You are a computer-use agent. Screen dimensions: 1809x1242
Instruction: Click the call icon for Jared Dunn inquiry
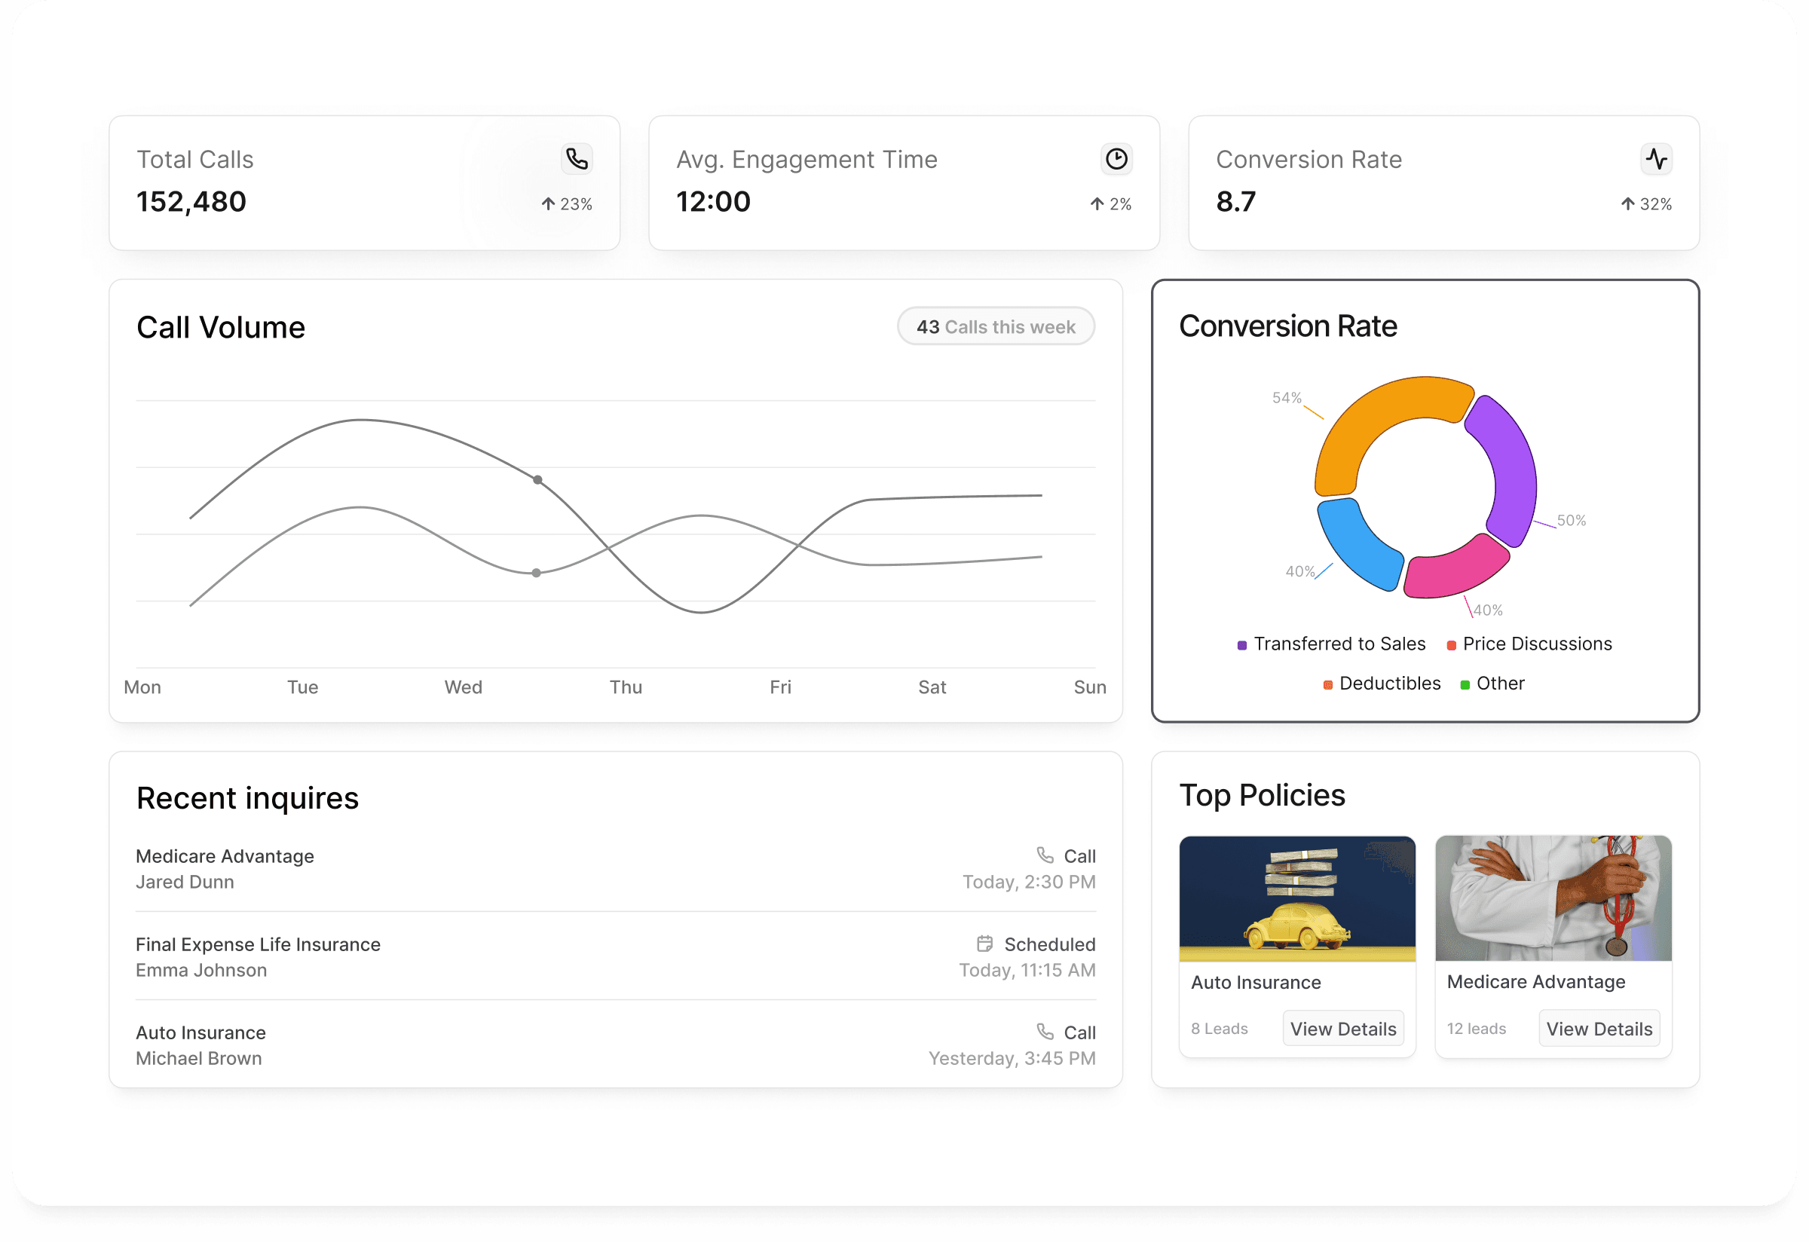[1045, 855]
